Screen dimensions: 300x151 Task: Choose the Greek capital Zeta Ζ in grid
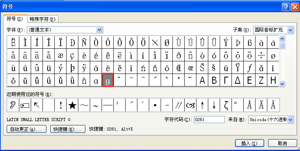tap(261, 80)
